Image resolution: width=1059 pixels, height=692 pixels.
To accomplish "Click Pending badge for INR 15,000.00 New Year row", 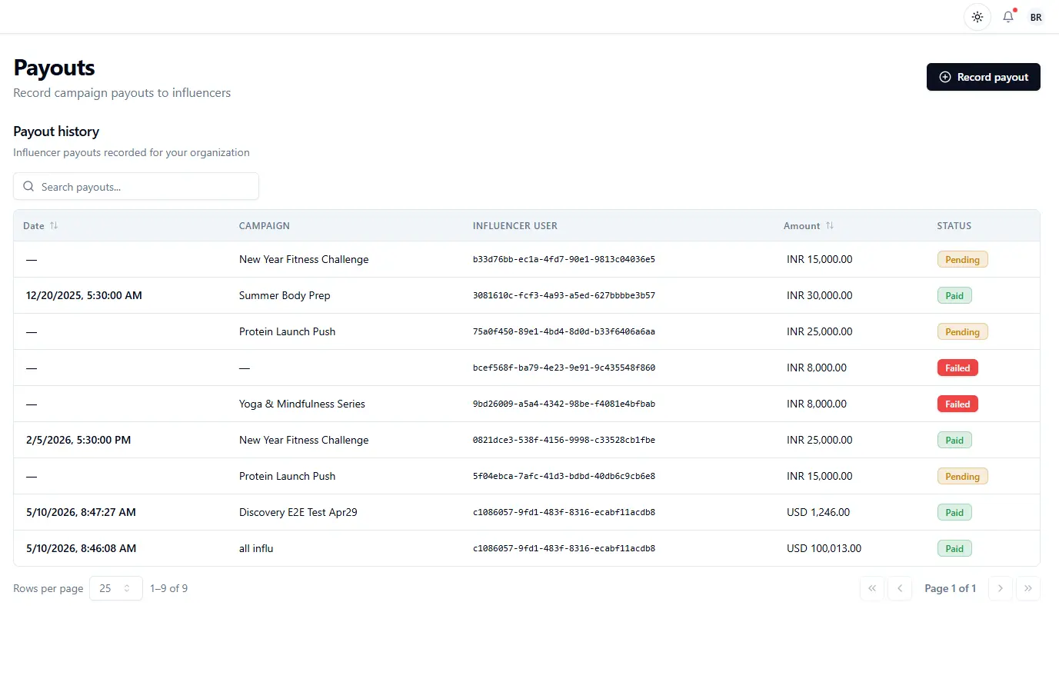I will coord(962,259).
